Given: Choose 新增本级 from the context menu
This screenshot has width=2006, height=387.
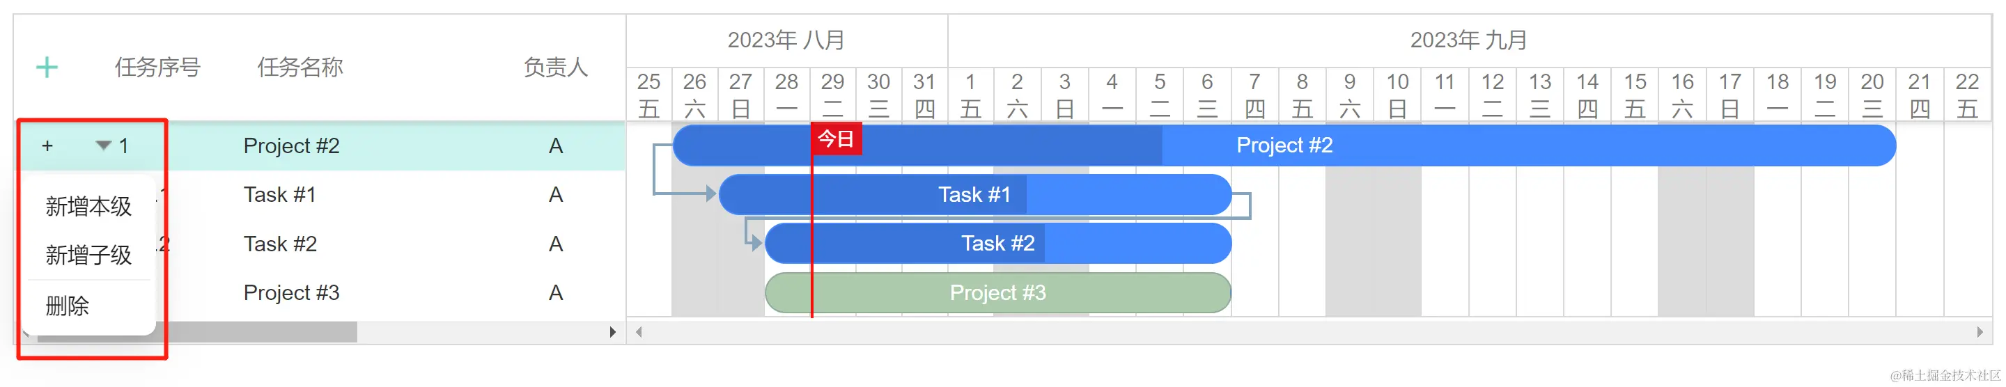Looking at the screenshot, I should tap(88, 206).
